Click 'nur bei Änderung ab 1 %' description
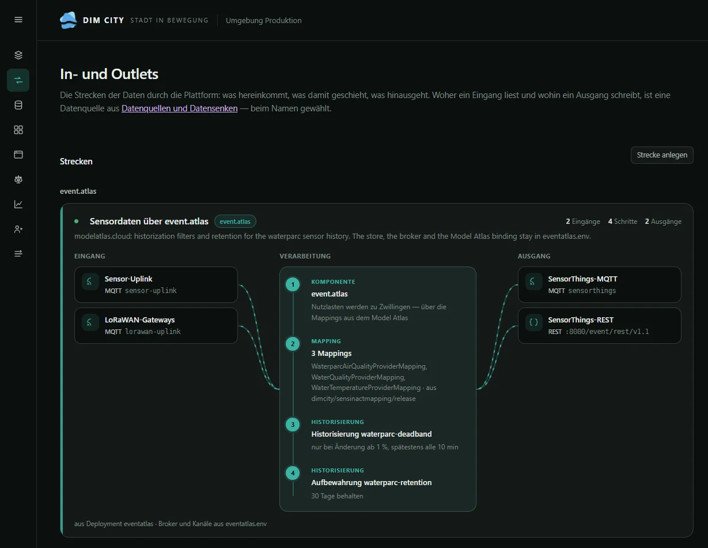 [350, 447]
